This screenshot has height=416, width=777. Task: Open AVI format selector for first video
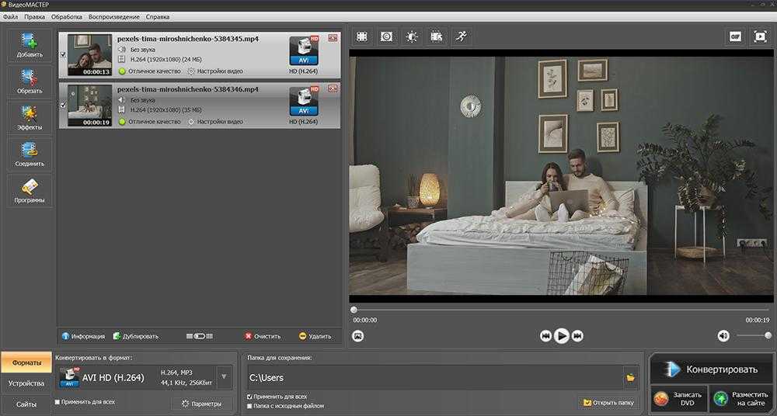point(303,50)
